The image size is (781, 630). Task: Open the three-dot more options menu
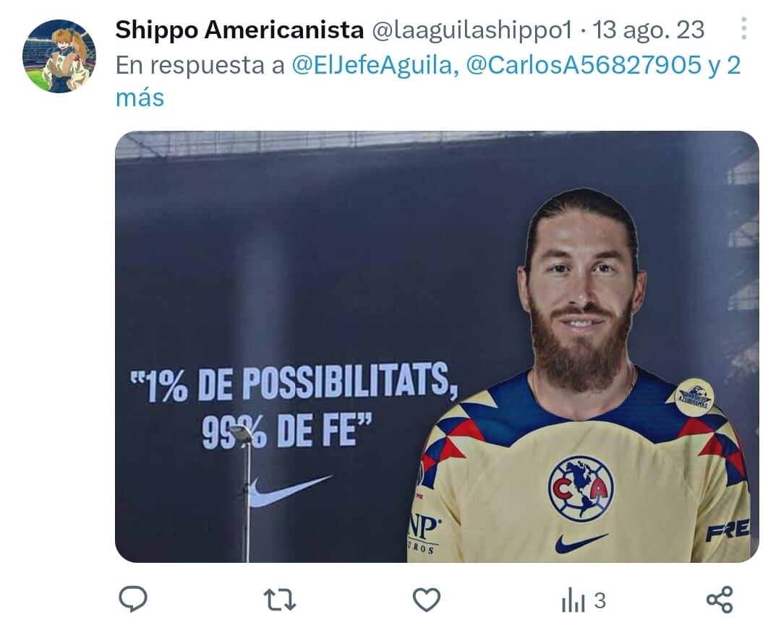point(743,28)
